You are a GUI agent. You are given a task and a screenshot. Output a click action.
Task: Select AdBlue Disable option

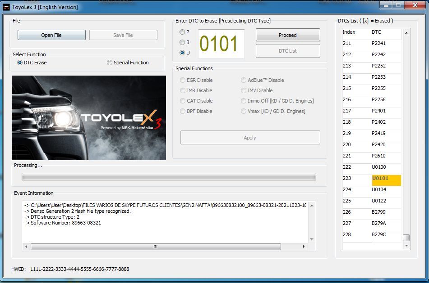click(263, 80)
